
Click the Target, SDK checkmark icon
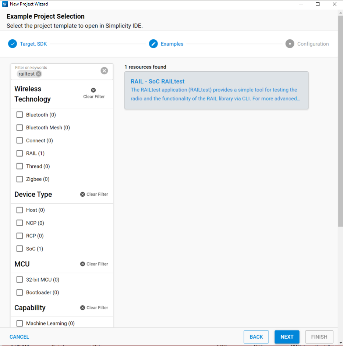click(13, 44)
